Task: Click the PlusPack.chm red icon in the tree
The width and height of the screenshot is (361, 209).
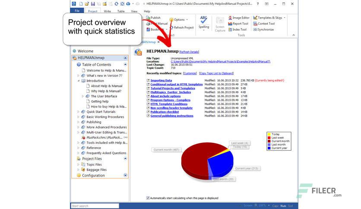Action: click(83, 137)
